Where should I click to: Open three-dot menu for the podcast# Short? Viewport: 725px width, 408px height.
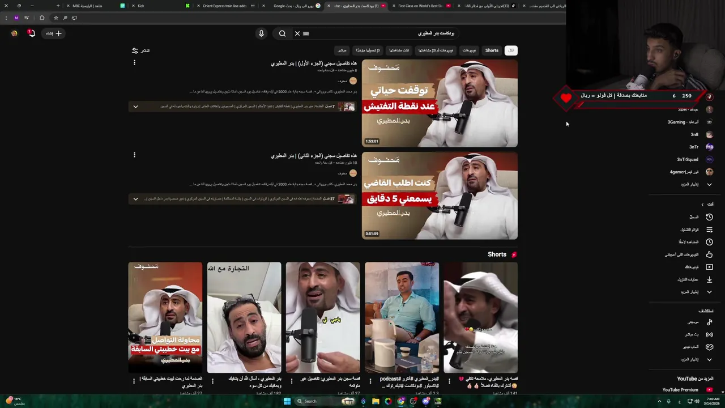click(x=370, y=381)
